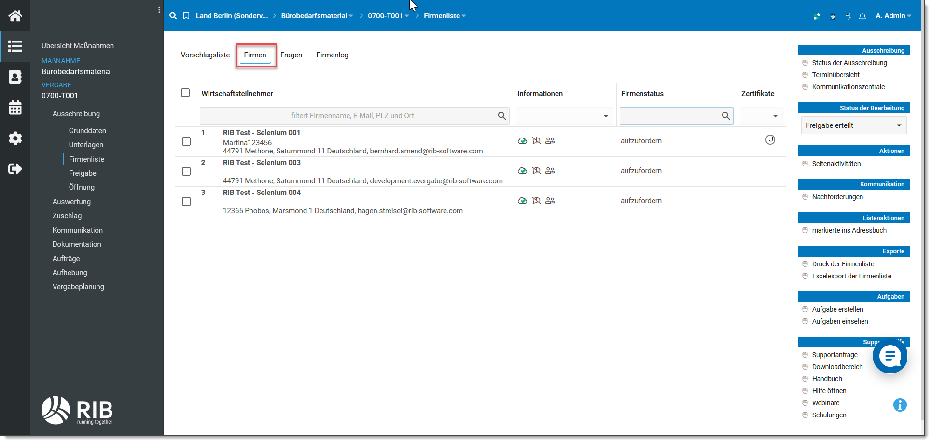Screen dimensions: 932x443
Task: Click the crossed-out icon for Selenium 003
Action: tap(536, 171)
